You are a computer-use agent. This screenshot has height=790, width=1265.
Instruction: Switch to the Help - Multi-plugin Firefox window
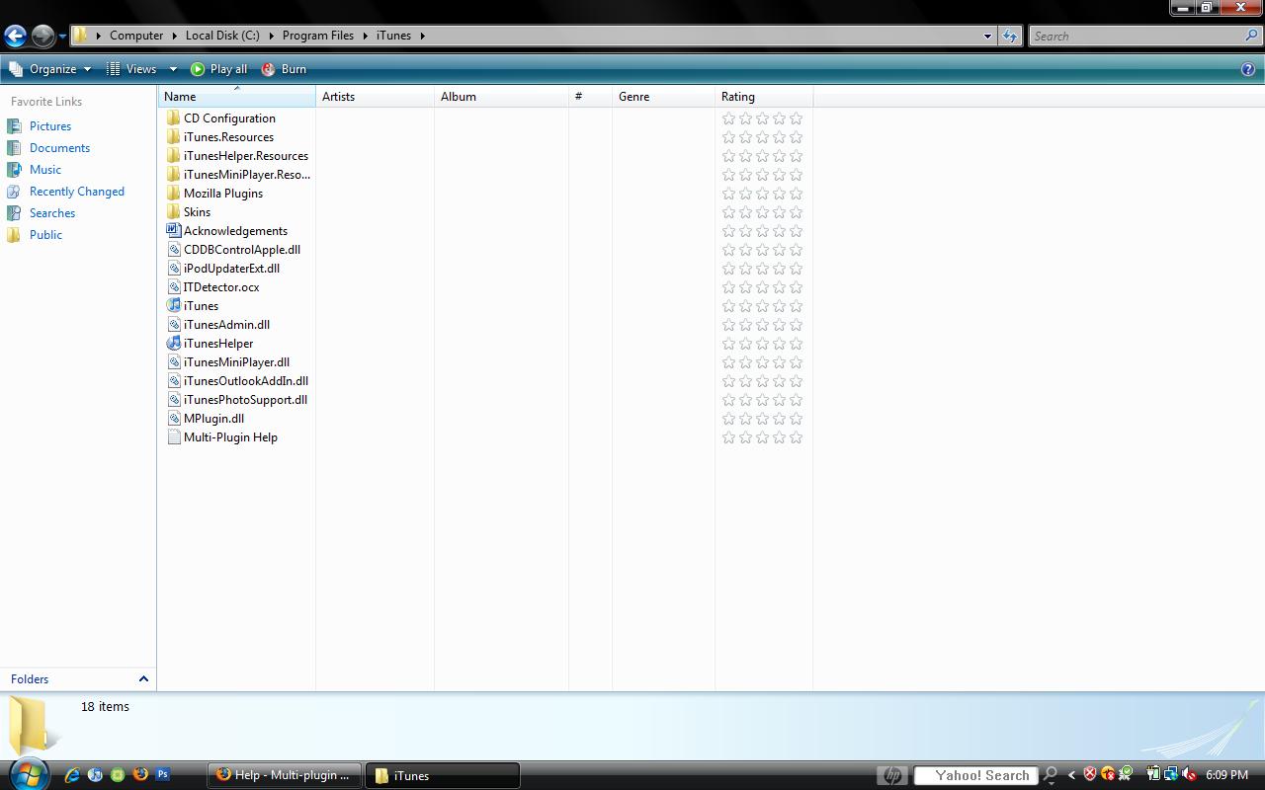[x=285, y=775]
